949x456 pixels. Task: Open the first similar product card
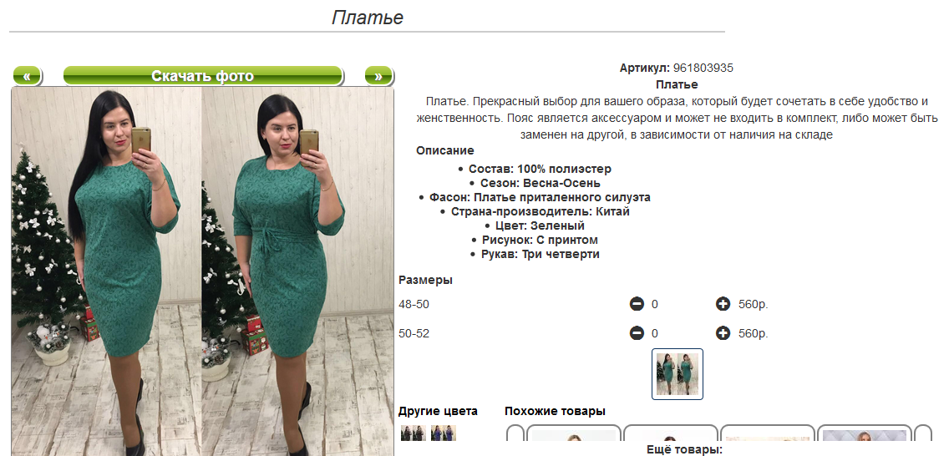(x=574, y=439)
